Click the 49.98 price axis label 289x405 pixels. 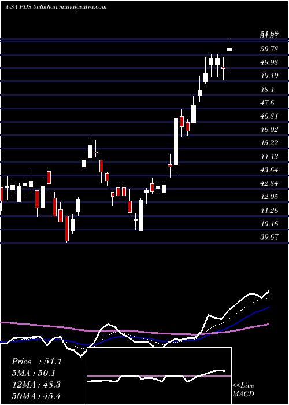[269, 62]
